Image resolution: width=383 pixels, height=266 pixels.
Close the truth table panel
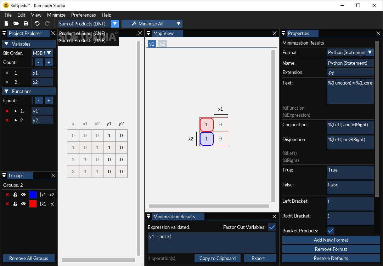point(140,33)
